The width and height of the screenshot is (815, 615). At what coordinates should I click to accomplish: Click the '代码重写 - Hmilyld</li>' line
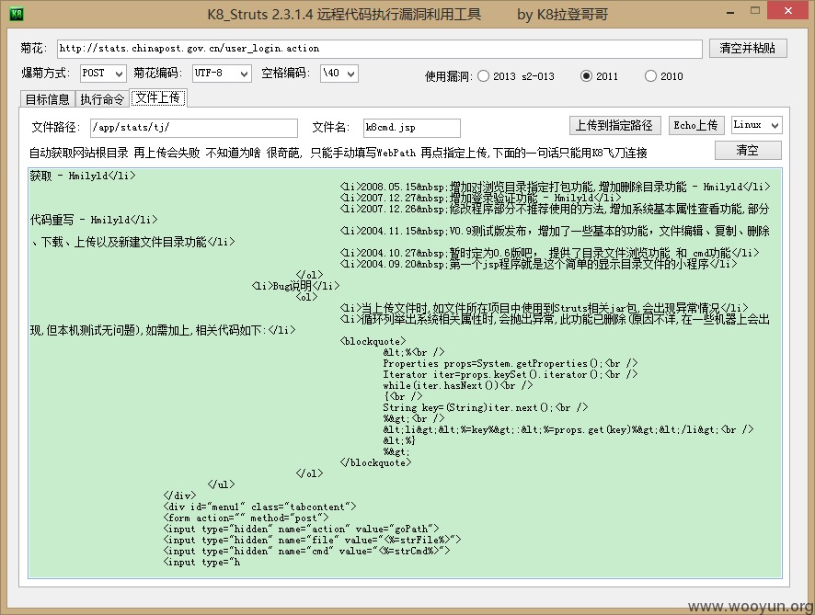[94, 220]
